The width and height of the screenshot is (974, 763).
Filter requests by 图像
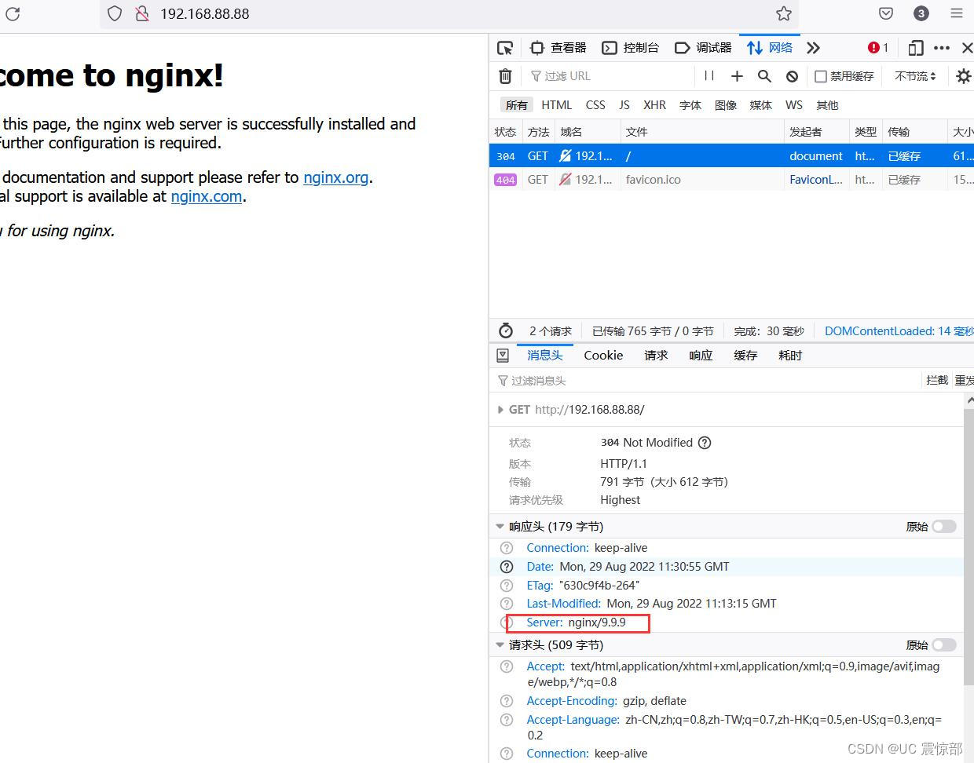pos(726,105)
